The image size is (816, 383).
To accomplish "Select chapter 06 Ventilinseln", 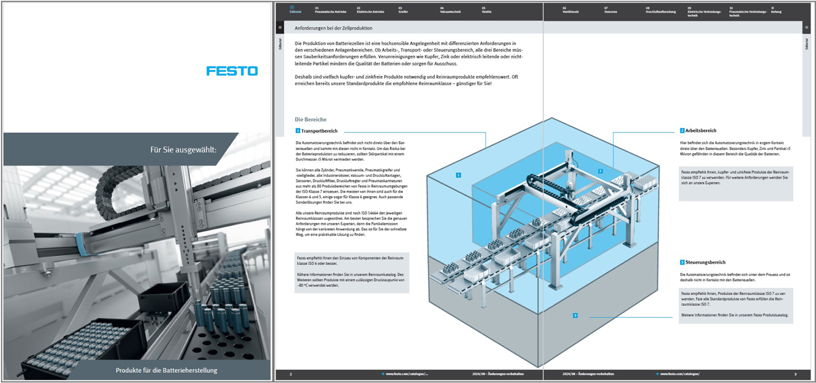I will [571, 10].
